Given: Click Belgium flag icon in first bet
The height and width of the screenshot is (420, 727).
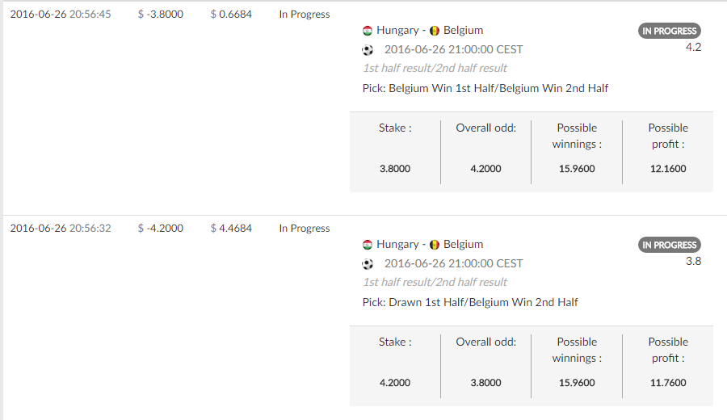Looking at the screenshot, I should (435, 31).
